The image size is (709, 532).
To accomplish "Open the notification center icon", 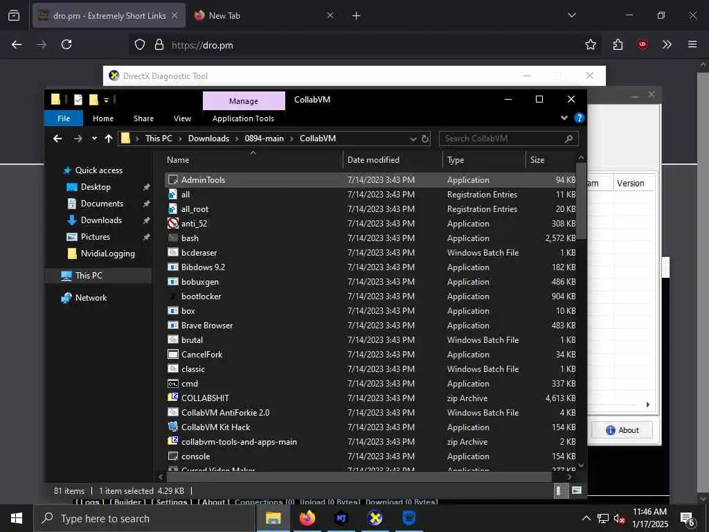I will (x=688, y=518).
